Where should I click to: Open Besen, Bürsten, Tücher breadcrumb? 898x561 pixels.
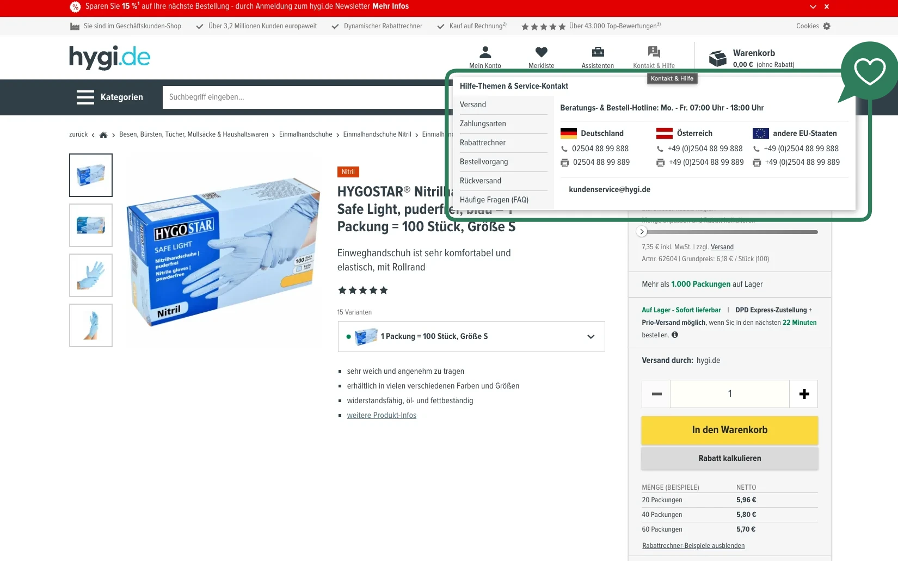194,135
